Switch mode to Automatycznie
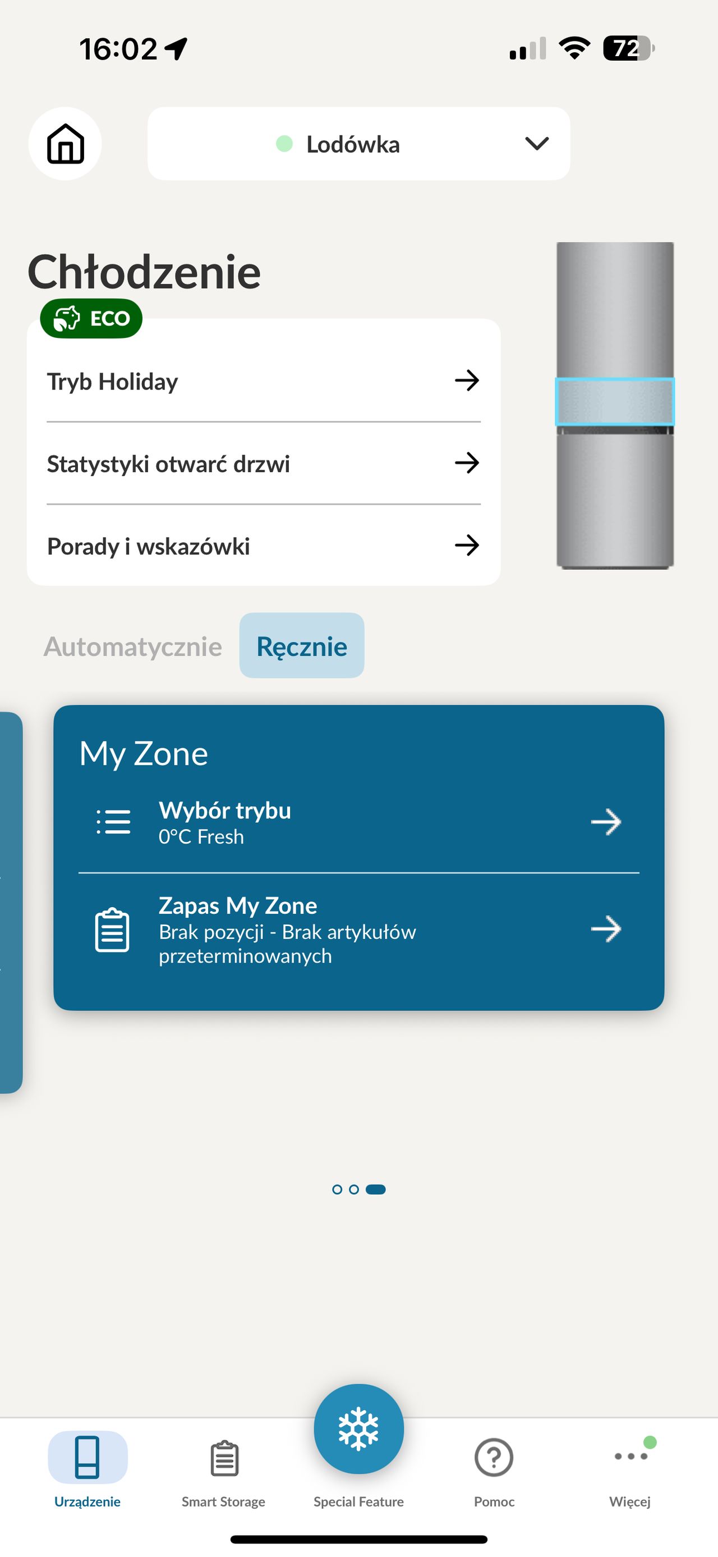 [133, 646]
